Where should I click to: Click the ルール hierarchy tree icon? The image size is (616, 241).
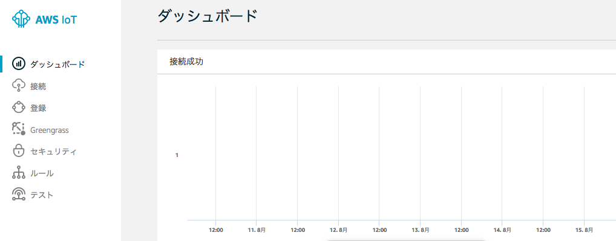click(19, 173)
